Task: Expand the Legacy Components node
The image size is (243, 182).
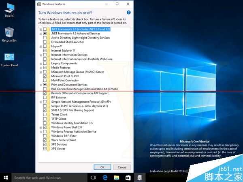Action: [x=40, y=63]
